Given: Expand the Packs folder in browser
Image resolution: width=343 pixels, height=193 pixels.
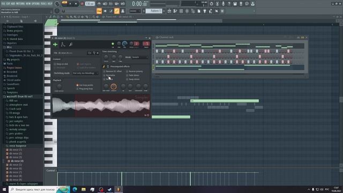Looking at the screenshot, I should [10, 64].
